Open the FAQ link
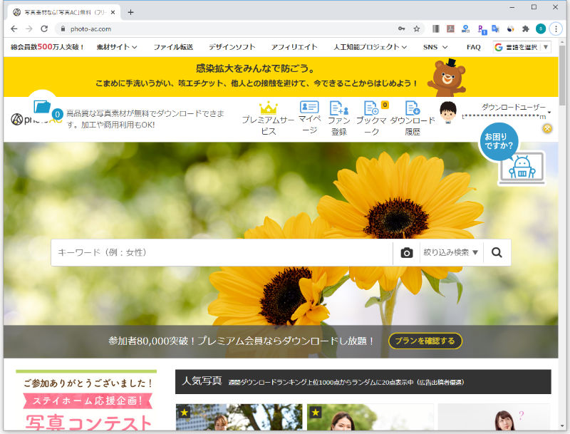Screen dimensions: 570x434 473,47
